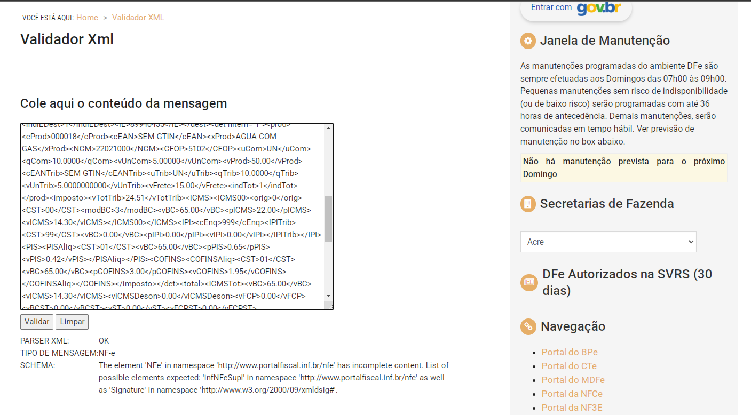Click the Validador Xml page title
The image size is (751, 415).
[x=67, y=39]
